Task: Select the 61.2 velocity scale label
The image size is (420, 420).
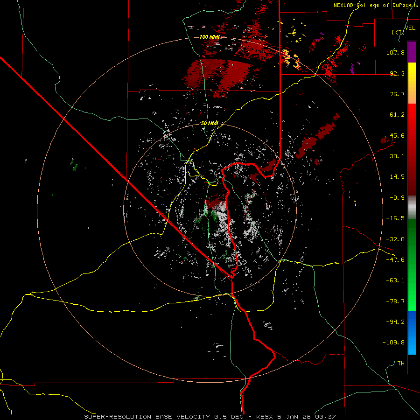Action: (x=397, y=115)
